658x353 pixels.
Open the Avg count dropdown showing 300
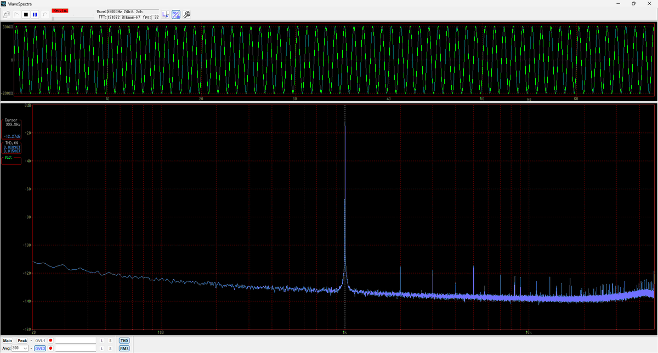(20, 348)
